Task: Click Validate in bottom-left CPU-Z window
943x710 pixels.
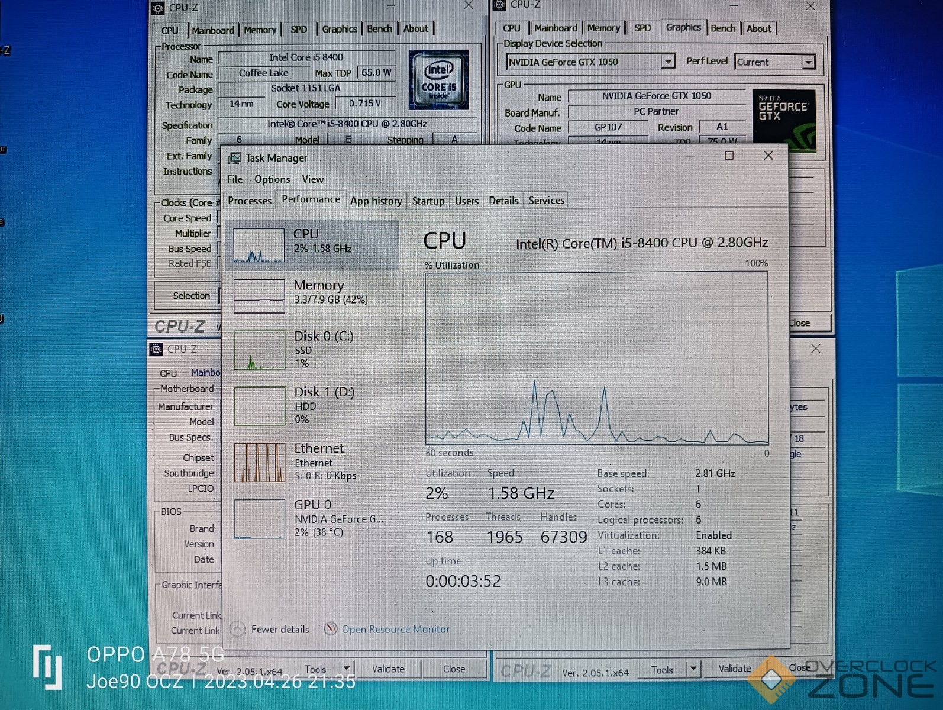Action: tap(388, 669)
